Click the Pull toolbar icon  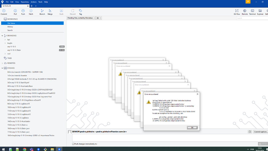point(15,12)
